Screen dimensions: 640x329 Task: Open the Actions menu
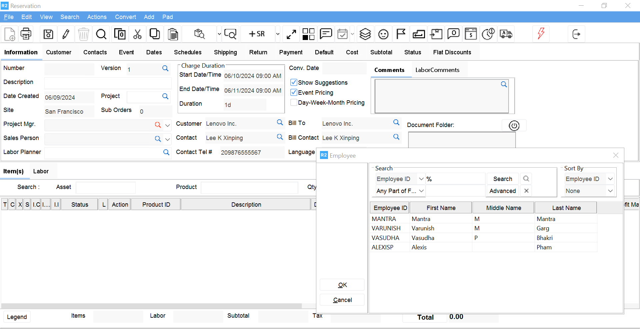tap(97, 17)
